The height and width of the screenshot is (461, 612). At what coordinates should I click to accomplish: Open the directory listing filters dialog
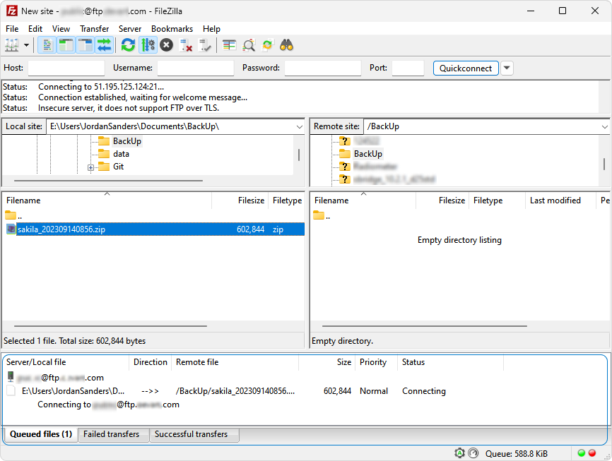pyautogui.click(x=229, y=46)
